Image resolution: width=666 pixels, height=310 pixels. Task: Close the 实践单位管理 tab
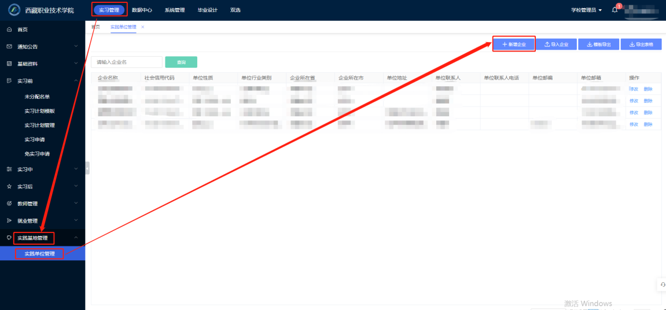click(x=143, y=27)
